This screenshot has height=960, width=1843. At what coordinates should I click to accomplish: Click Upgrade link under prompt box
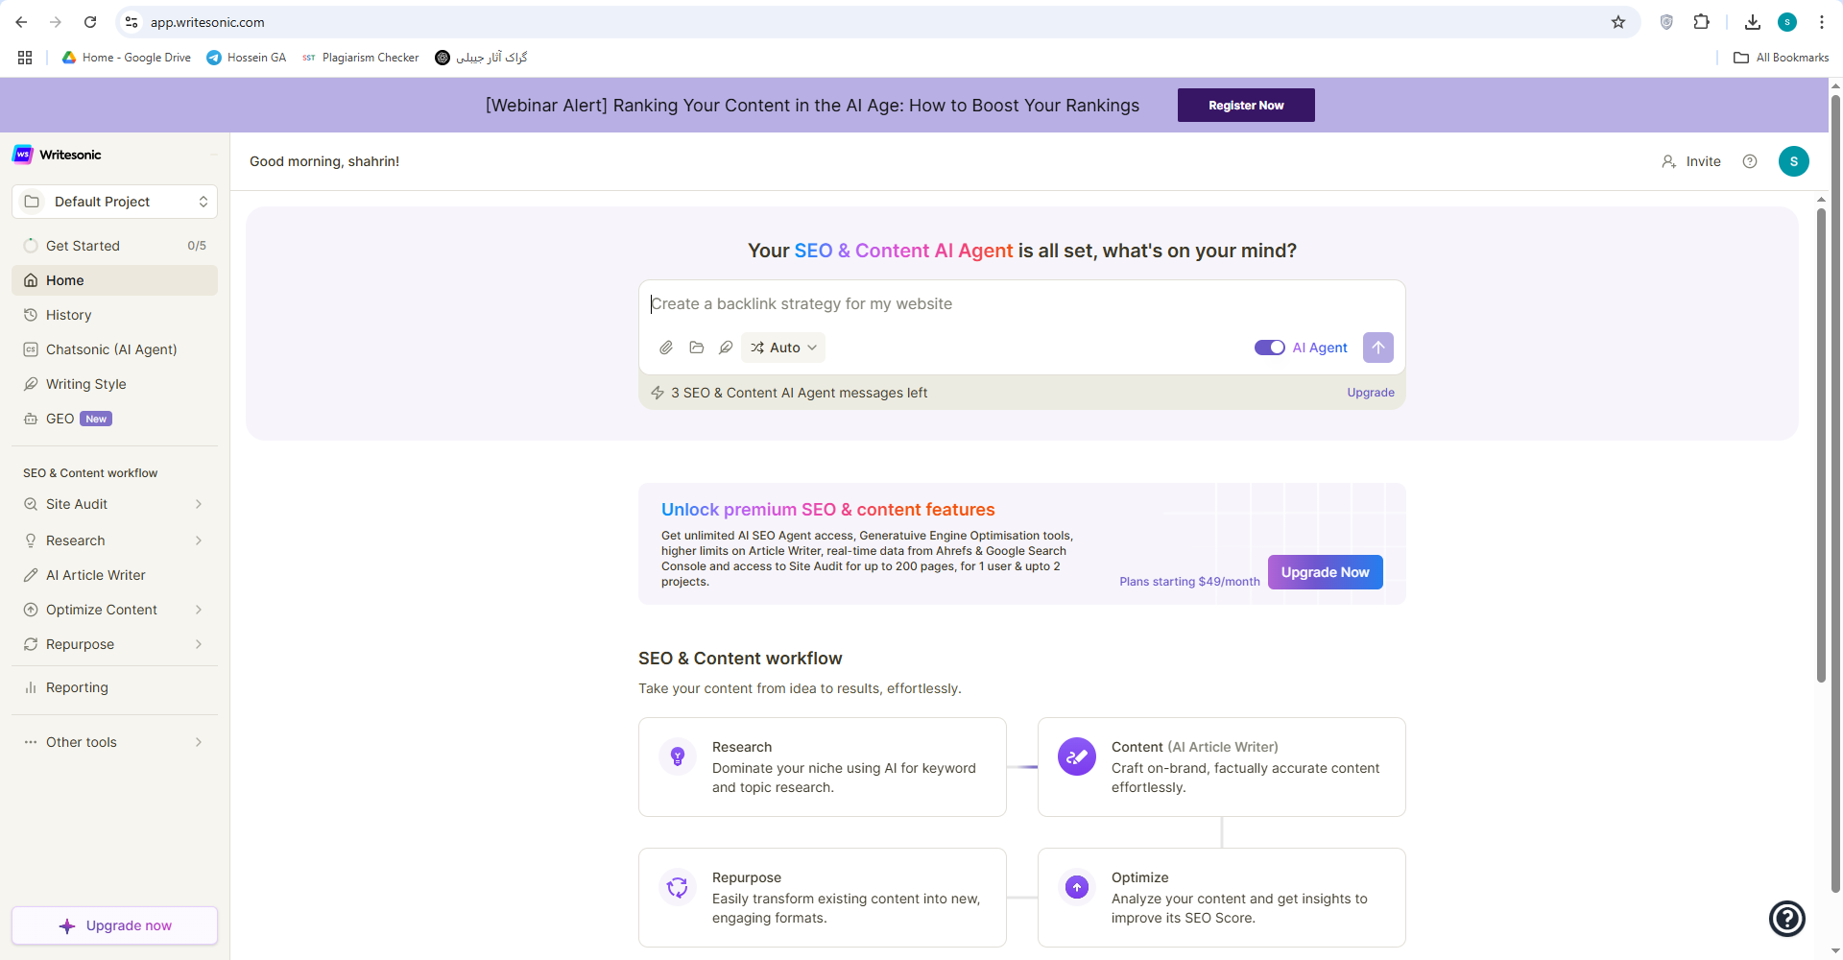pos(1371,393)
